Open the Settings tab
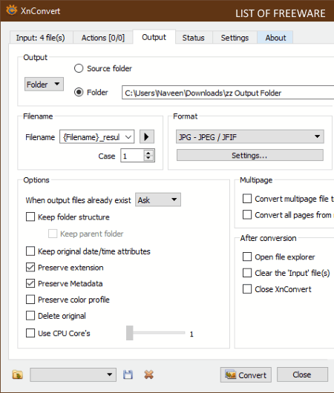This screenshot has height=393, width=334. click(x=235, y=38)
